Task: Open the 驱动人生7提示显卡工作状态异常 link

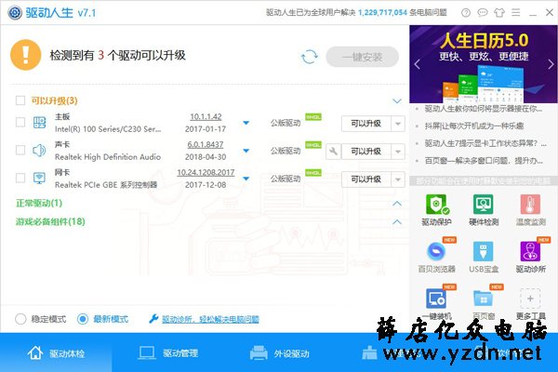Action: pos(485,143)
